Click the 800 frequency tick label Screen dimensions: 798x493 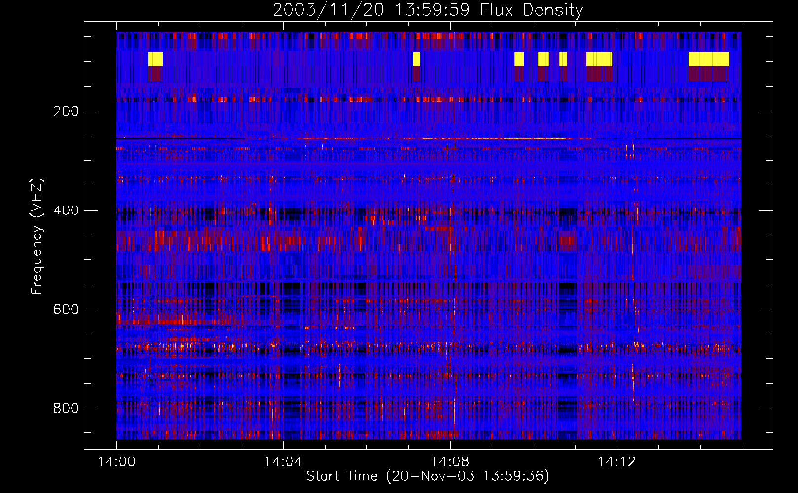66,408
